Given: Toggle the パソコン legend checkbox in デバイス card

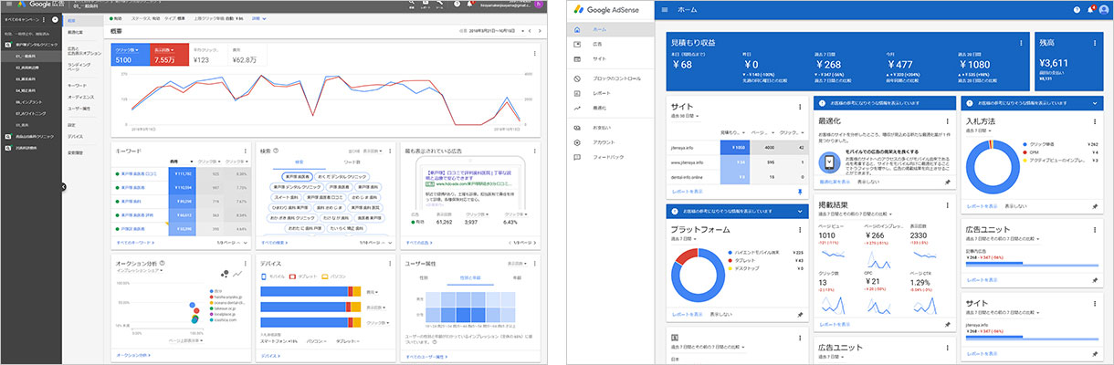Looking at the screenshot, I should pos(326,275).
